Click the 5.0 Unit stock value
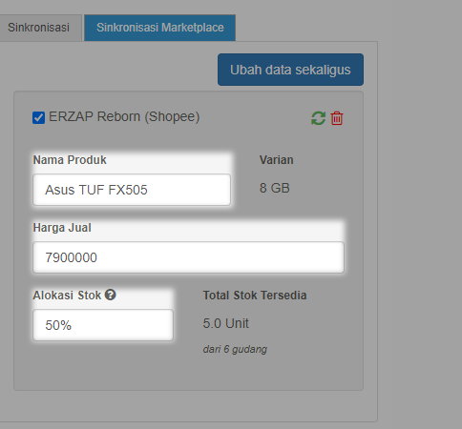Screen dimensions: 462x429 click(x=225, y=323)
